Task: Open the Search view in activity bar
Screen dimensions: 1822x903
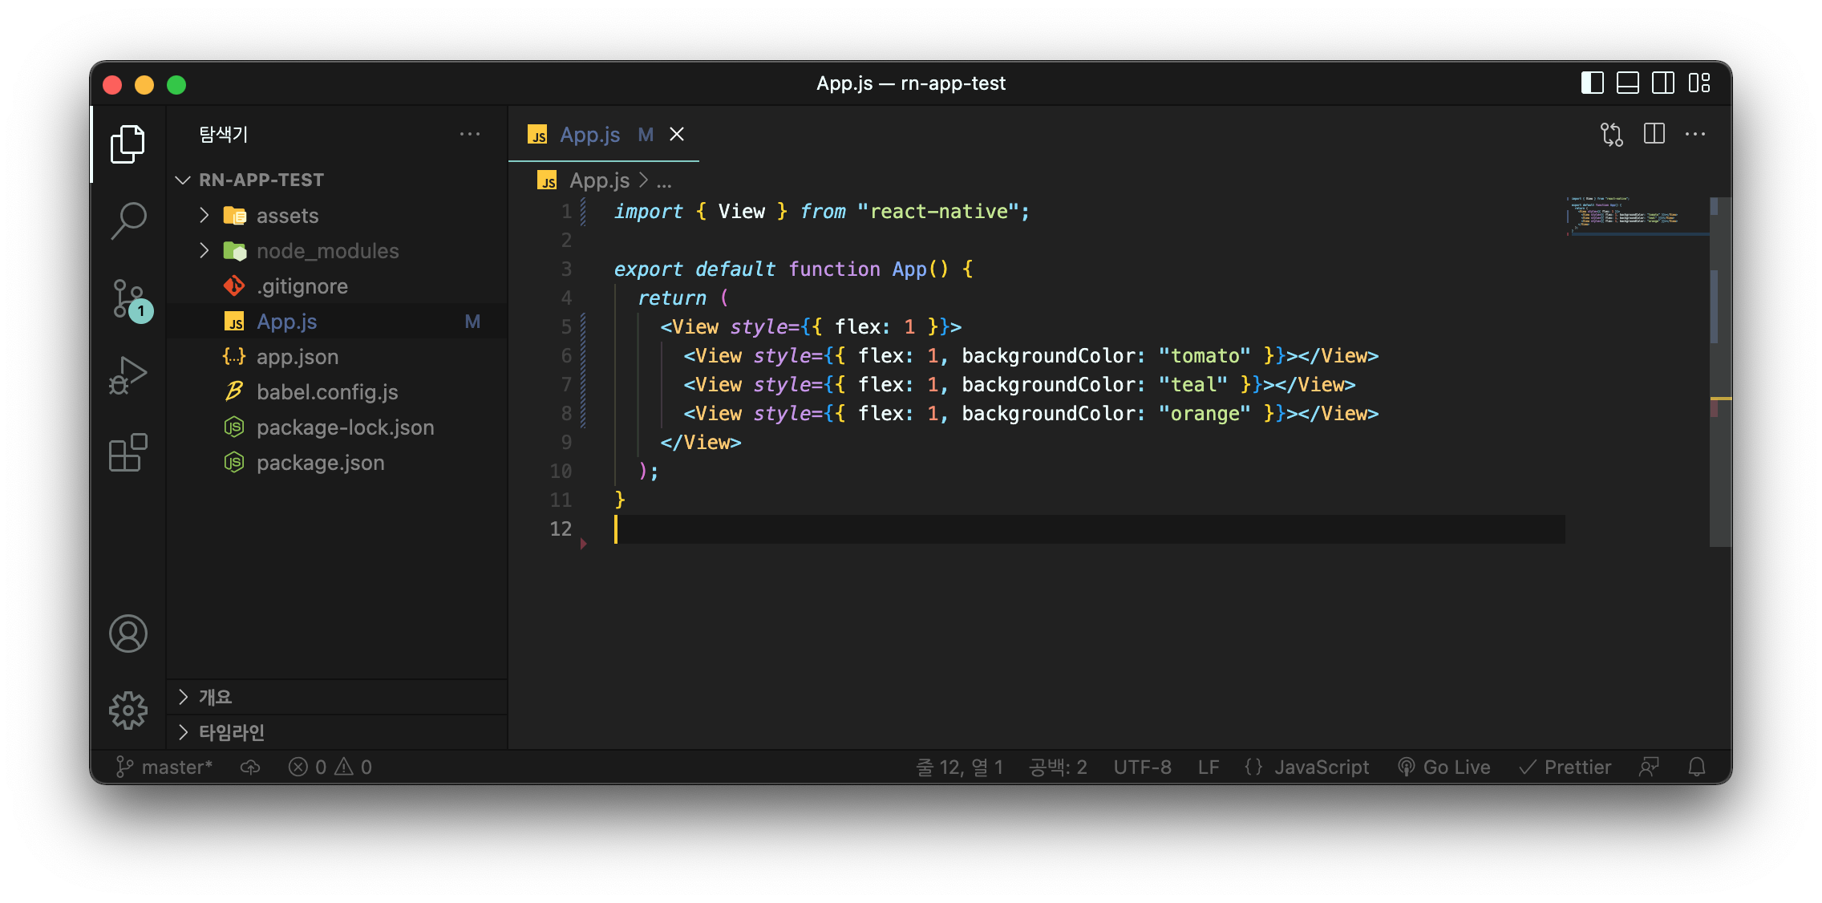Action: 128,220
